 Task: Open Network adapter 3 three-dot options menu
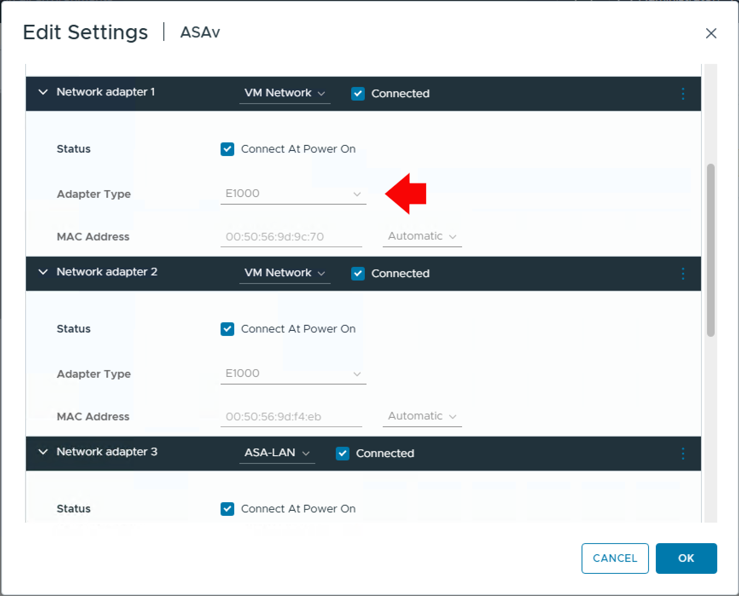(683, 454)
